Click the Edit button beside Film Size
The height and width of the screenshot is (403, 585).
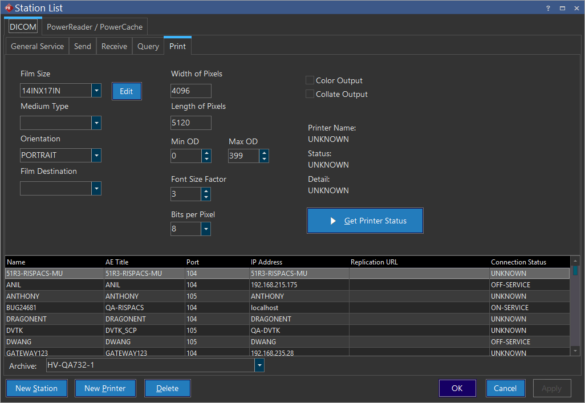point(126,91)
